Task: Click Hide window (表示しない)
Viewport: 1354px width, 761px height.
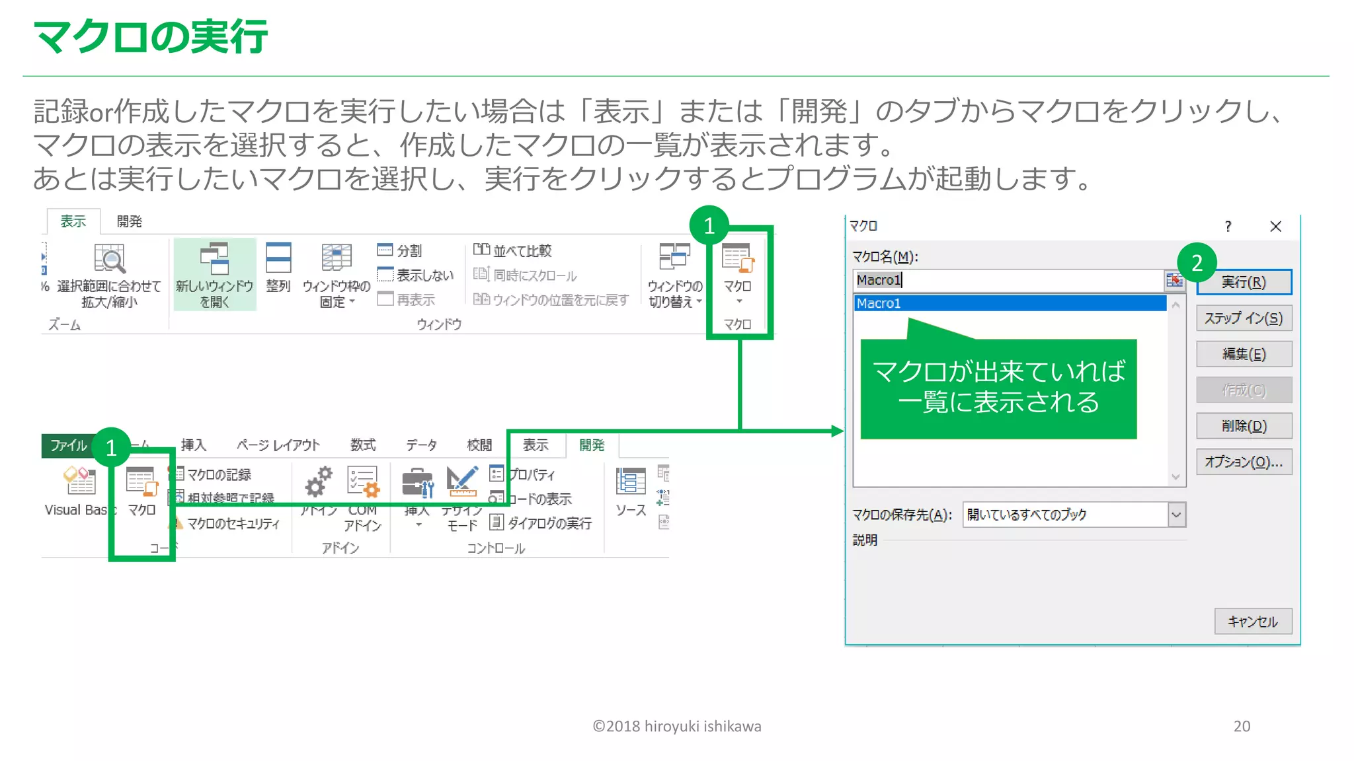Action: (415, 275)
